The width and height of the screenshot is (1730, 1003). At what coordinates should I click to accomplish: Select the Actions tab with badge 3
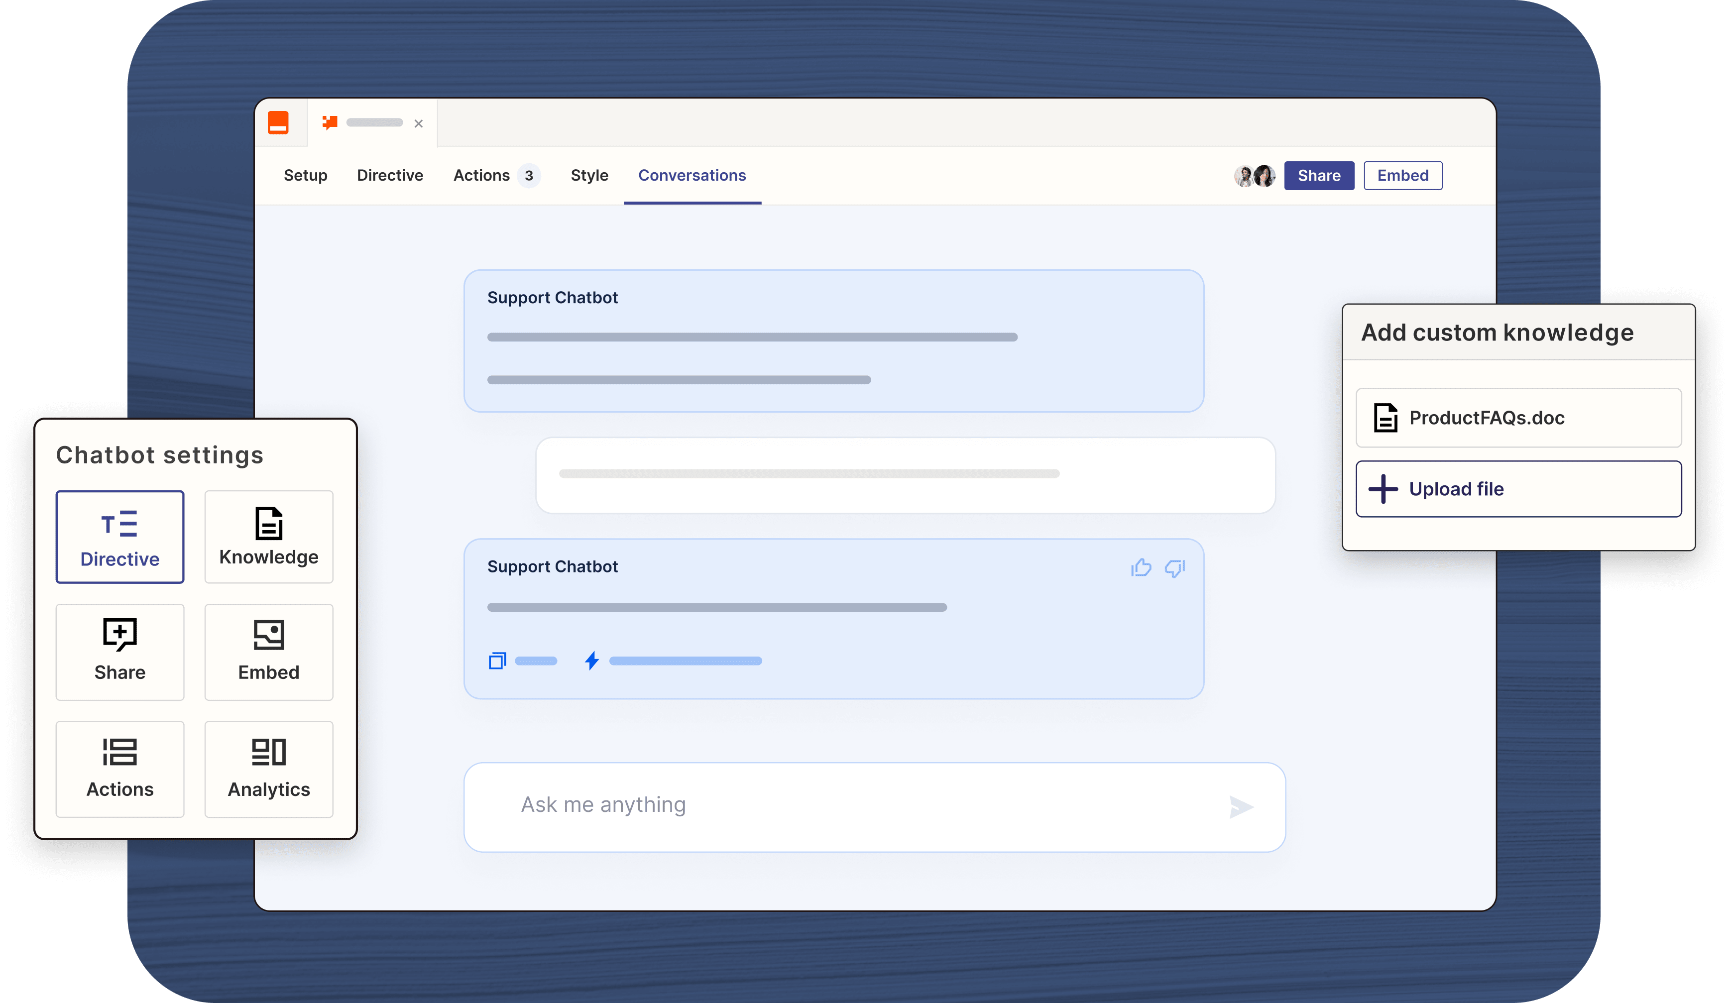(493, 176)
